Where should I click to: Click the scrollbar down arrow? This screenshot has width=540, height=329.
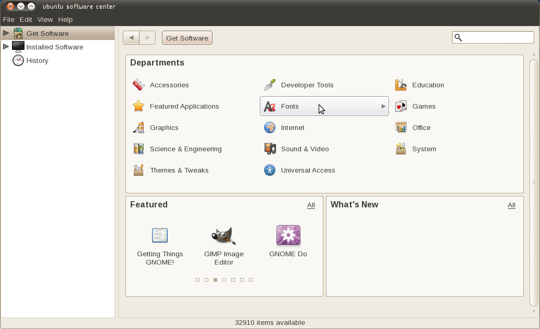coord(534,311)
